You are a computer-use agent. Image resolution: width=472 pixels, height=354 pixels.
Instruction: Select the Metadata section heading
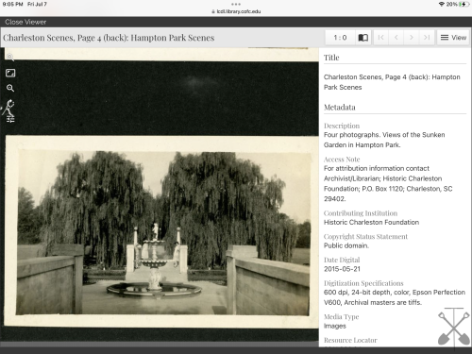[340, 108]
